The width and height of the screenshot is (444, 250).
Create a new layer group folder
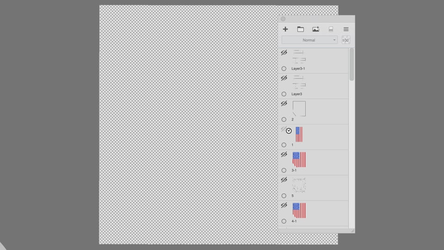pyautogui.click(x=301, y=29)
